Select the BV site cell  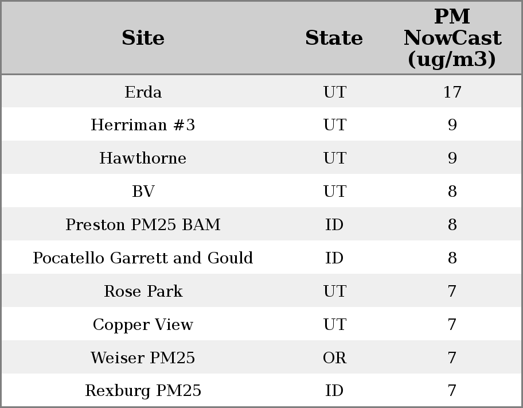click(x=143, y=192)
